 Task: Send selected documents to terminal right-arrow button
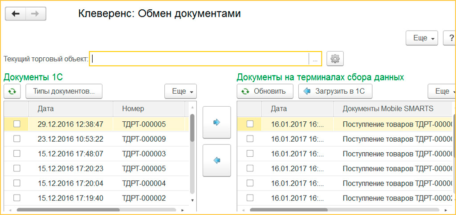(x=217, y=123)
